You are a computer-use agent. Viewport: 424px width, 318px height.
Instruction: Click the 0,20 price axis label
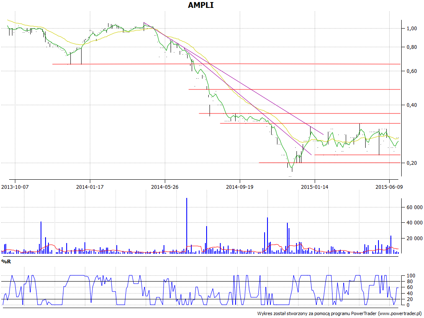click(x=412, y=163)
